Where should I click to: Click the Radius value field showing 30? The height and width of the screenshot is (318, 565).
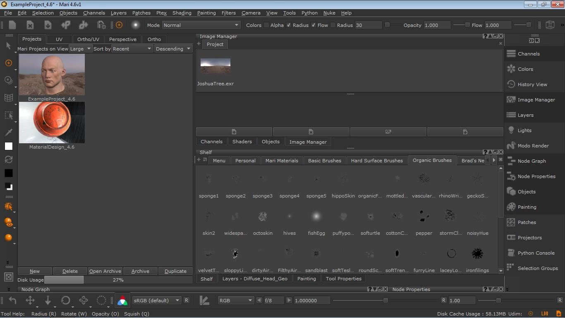coord(368,25)
